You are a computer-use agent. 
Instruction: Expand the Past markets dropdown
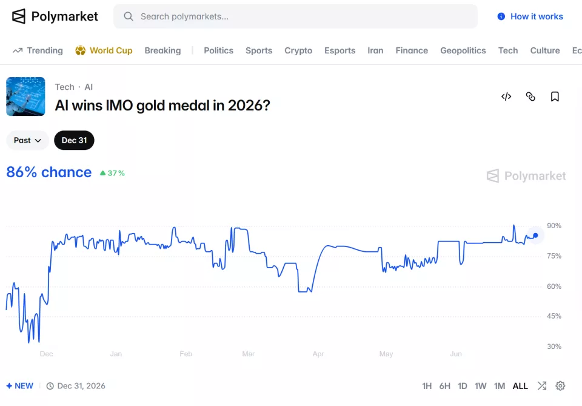point(27,140)
